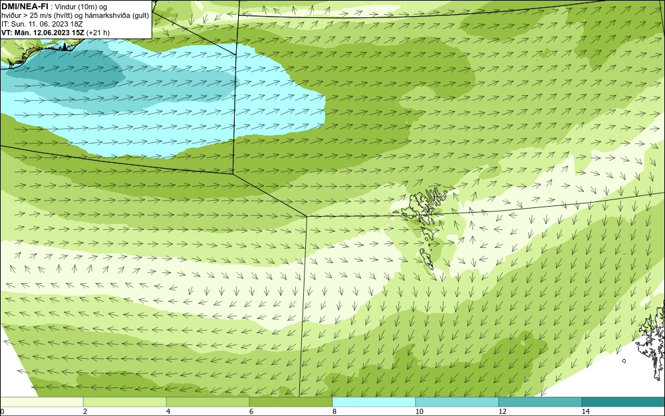Click the 8–10 m/s light cyan legend swatch
The image size is (665, 416).
coord(374,402)
